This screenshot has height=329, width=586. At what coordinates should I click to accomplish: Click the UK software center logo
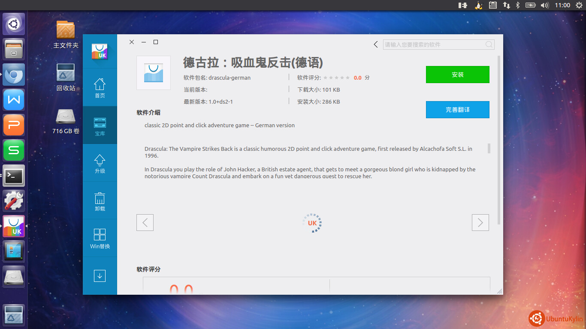[100, 51]
